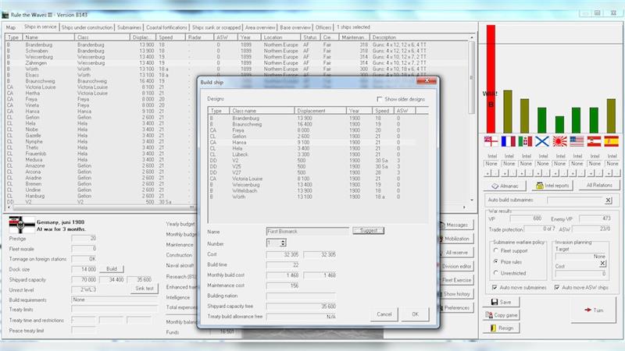
Task: Confirm Build ship dialog with OK
Action: coord(416,314)
